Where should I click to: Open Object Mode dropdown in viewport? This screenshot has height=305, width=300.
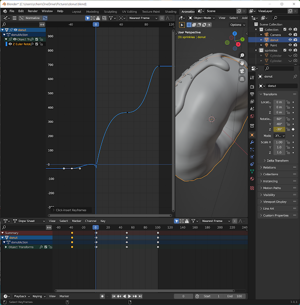point(201,18)
